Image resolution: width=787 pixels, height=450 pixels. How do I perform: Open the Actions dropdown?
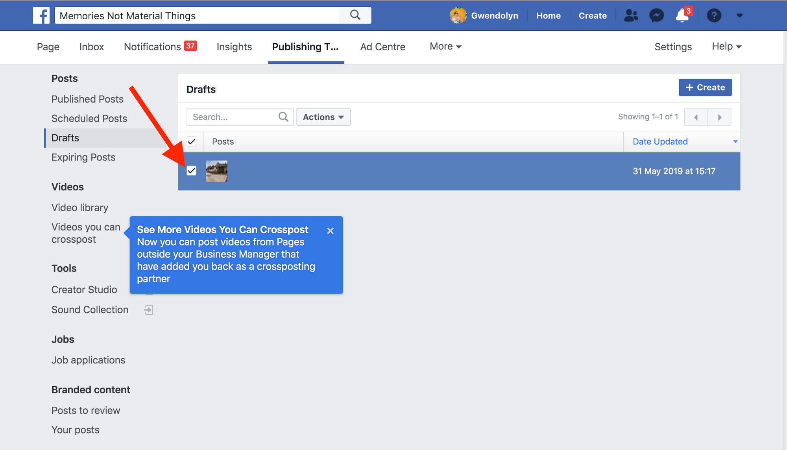323,117
